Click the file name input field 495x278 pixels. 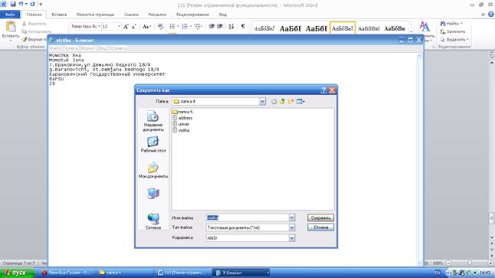(247, 217)
